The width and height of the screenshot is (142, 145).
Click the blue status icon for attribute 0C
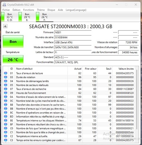(6, 101)
